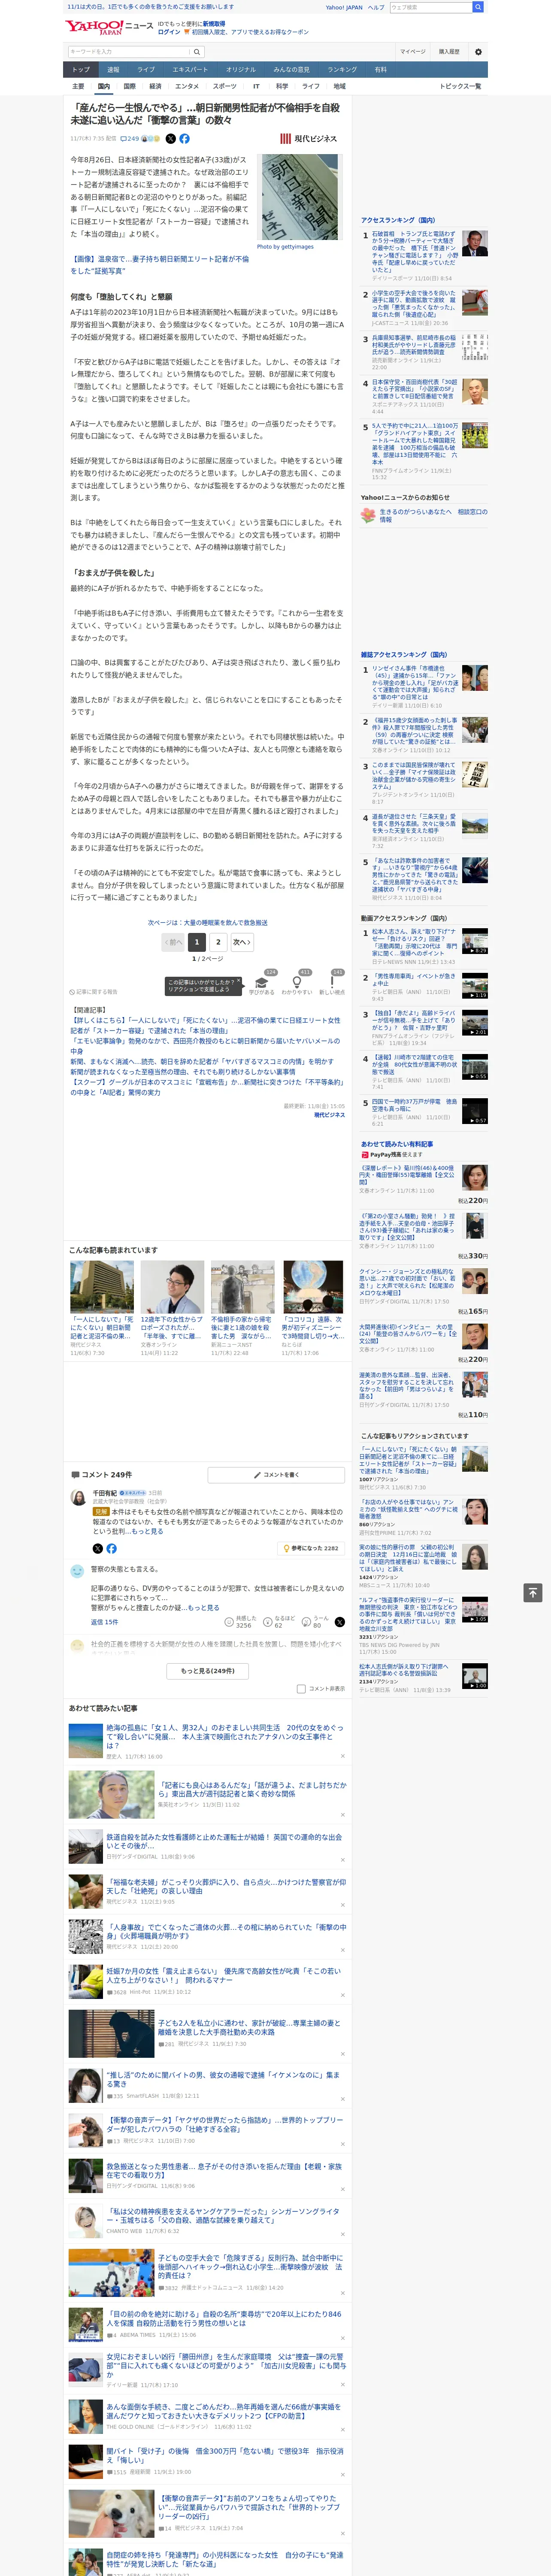551x2576 pixels.
Task: Share the 千田有紀 comment on X
Action: (98, 1548)
